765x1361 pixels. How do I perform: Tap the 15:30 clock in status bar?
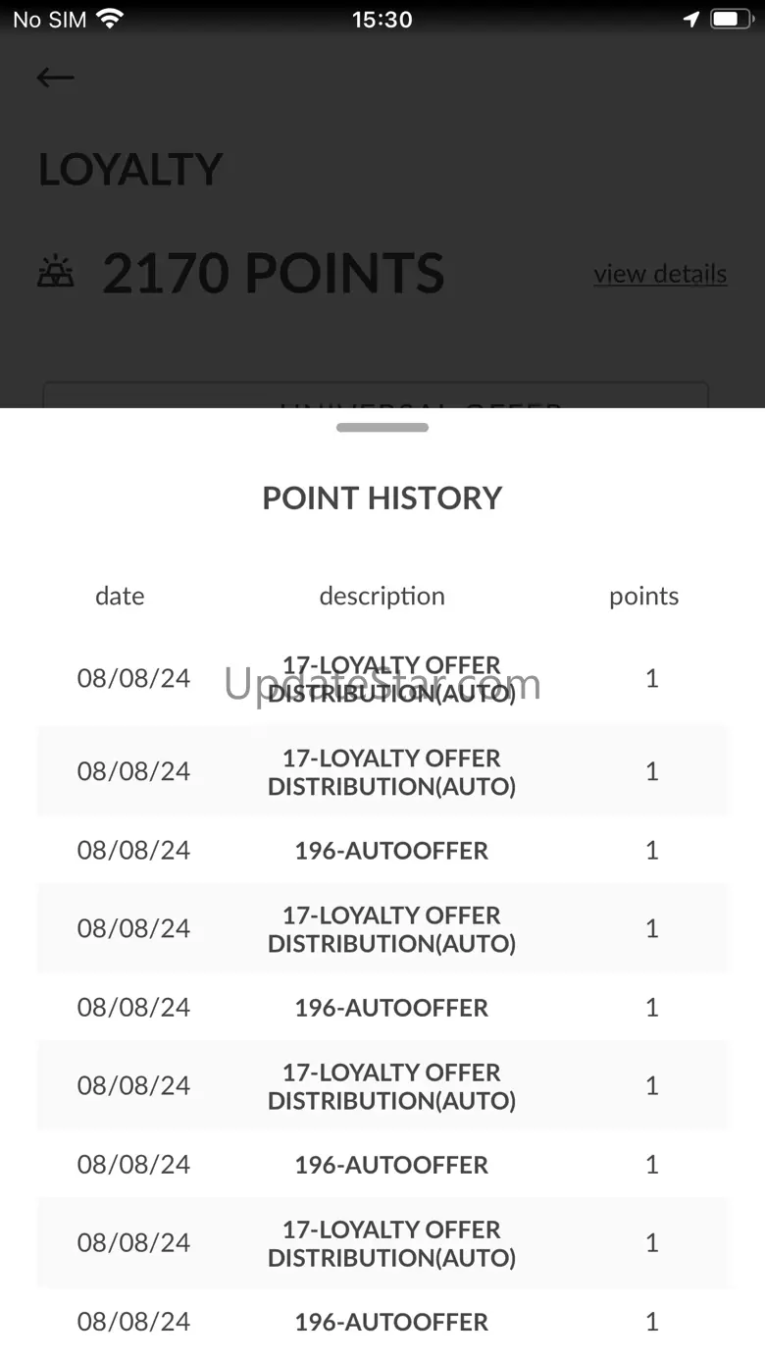click(x=382, y=19)
